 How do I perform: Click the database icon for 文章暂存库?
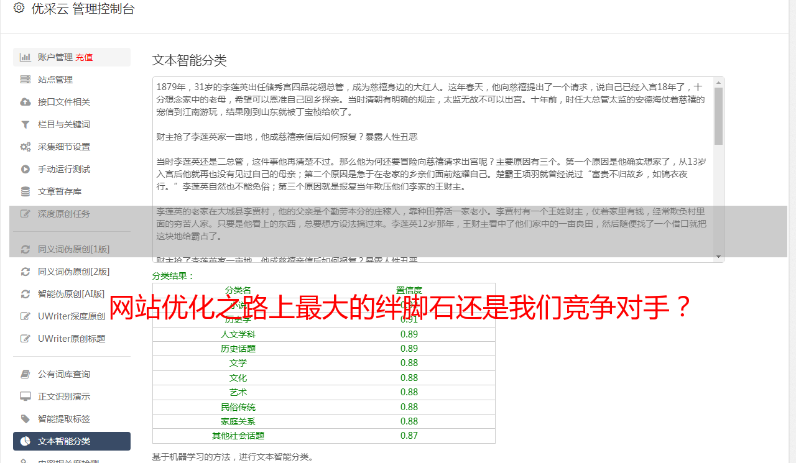pos(25,191)
